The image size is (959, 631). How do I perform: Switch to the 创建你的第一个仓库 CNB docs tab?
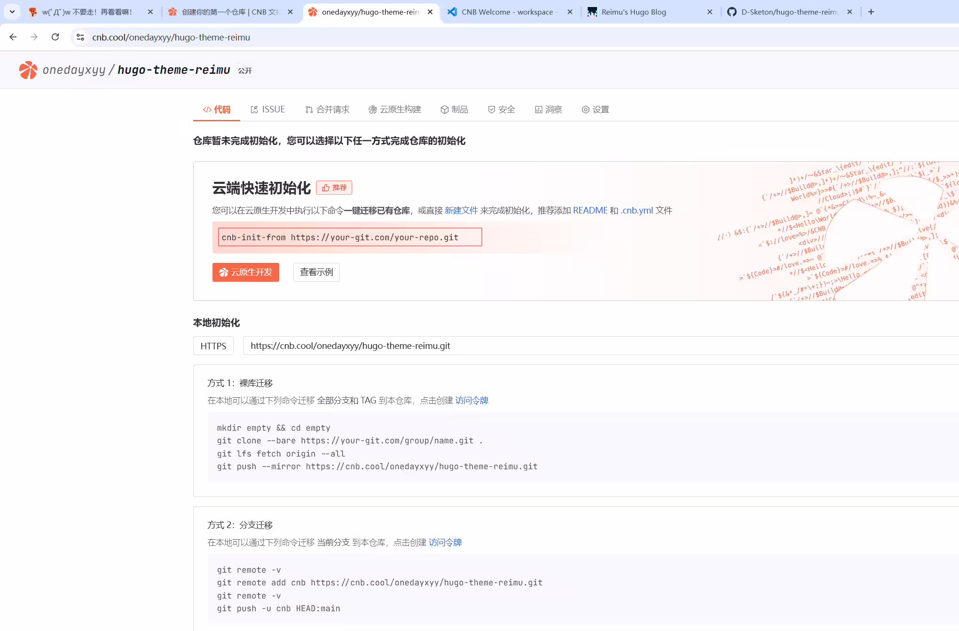(230, 12)
